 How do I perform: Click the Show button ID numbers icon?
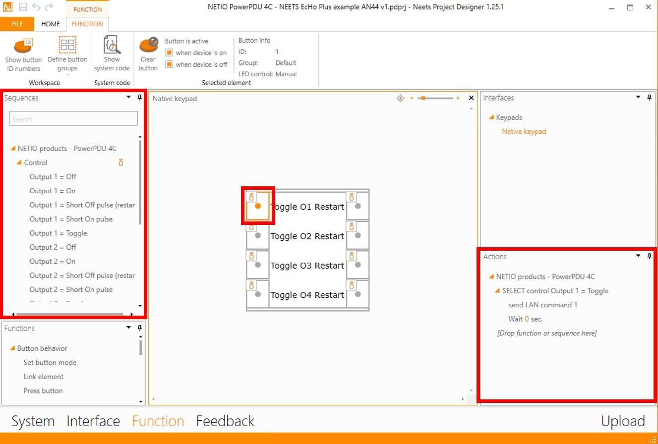click(x=23, y=45)
